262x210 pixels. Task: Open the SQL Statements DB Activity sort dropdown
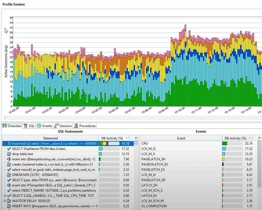[x=127, y=138]
